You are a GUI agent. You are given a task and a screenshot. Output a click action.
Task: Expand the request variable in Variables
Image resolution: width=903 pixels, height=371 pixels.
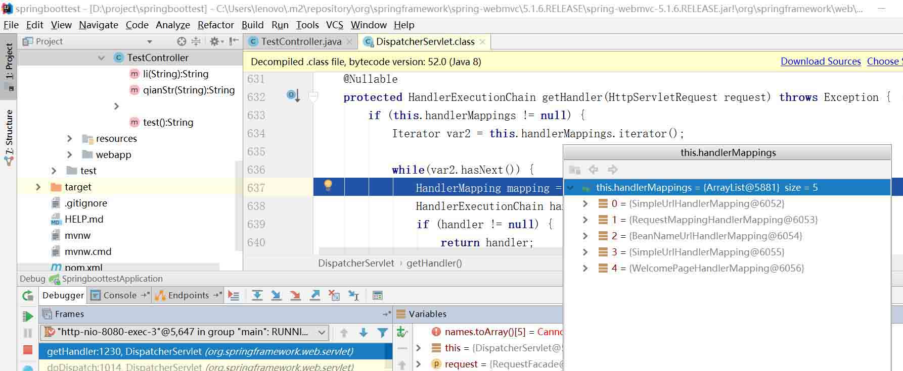(419, 364)
